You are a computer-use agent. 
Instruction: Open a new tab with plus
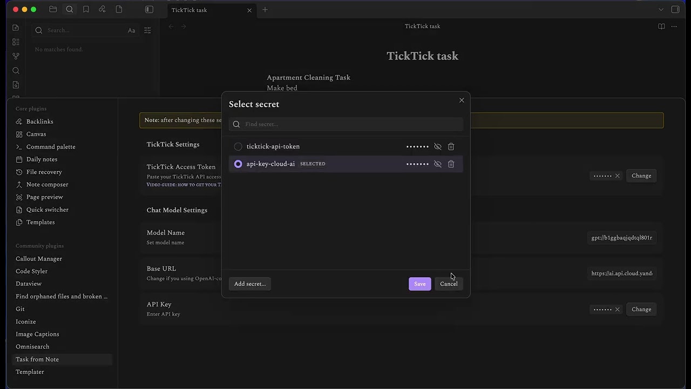click(265, 10)
